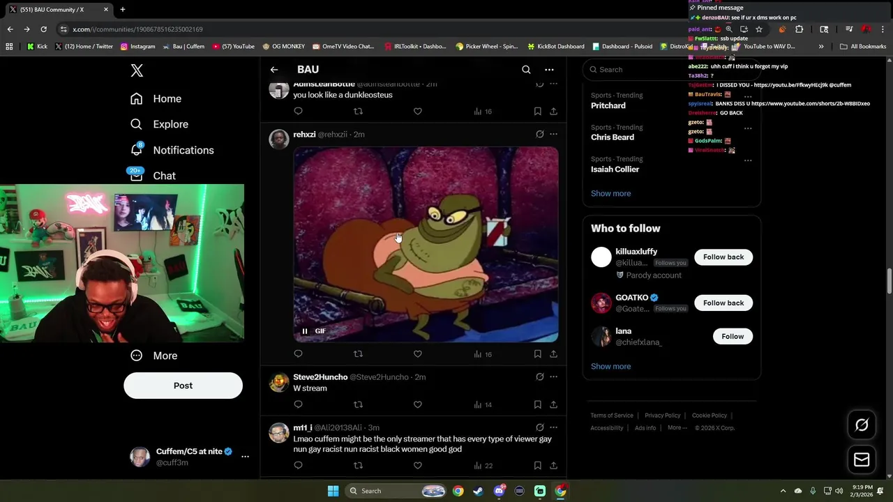Click Grok icon on rehxzi's post
Viewport: 893px width, 502px height.
(x=539, y=134)
